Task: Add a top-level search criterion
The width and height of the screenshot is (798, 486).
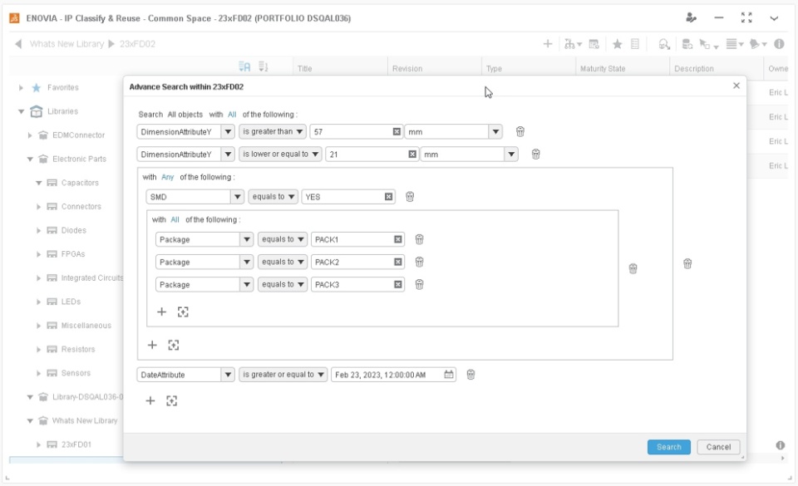Action: pyautogui.click(x=150, y=400)
